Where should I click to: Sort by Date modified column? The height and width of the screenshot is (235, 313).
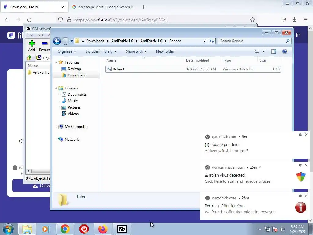click(x=202, y=60)
